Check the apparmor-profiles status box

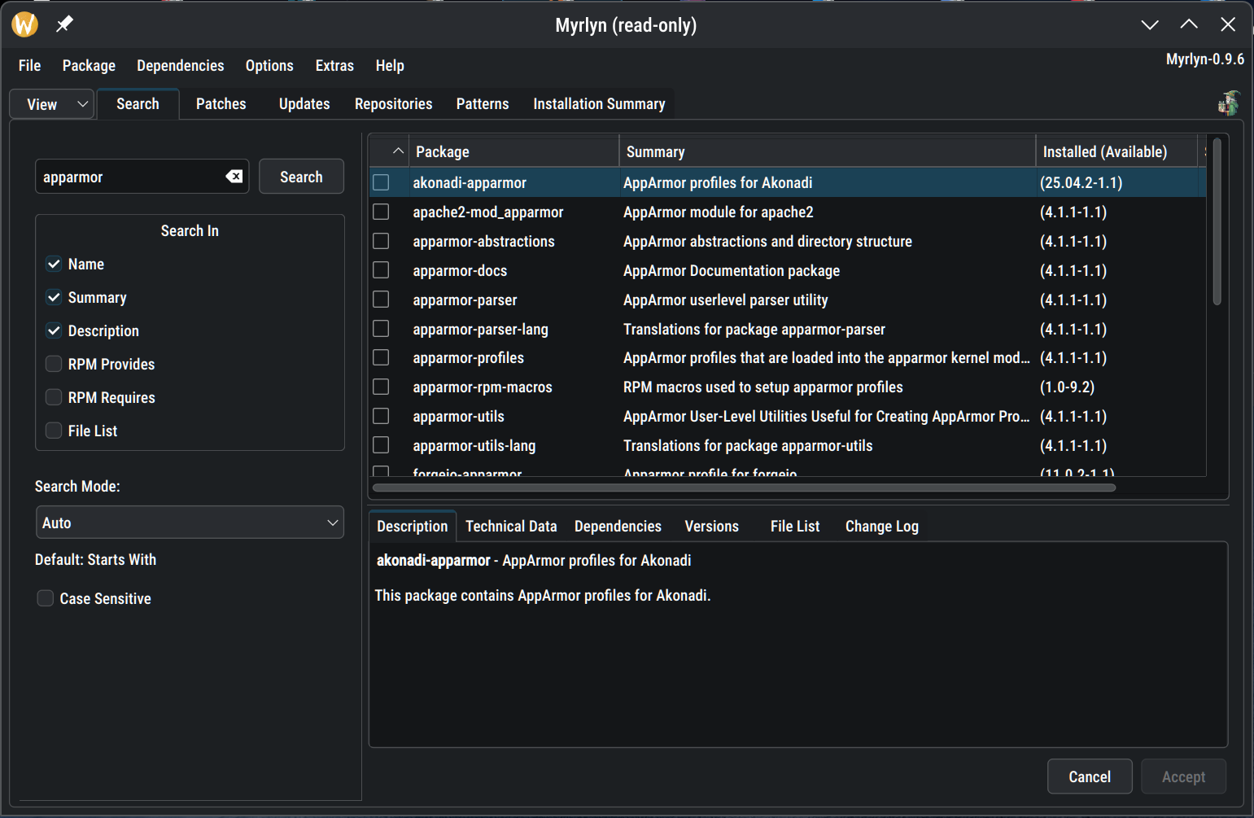(381, 357)
